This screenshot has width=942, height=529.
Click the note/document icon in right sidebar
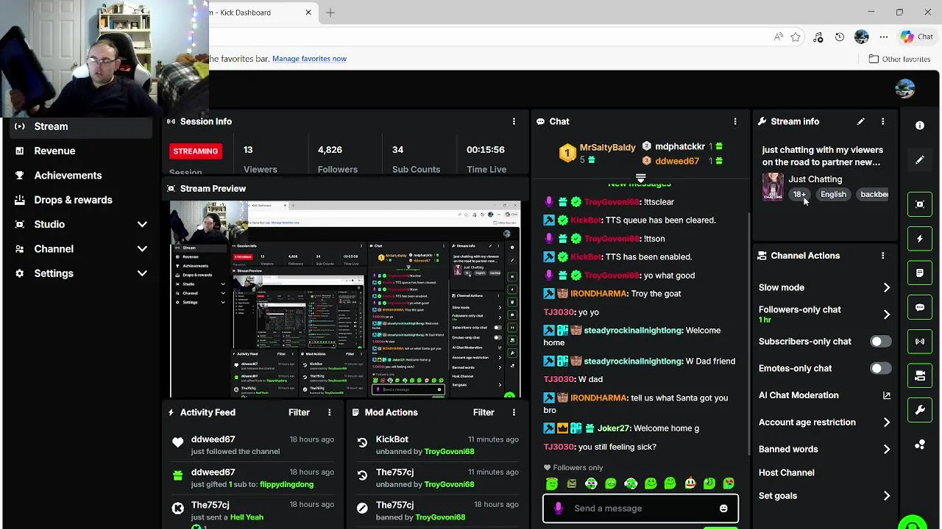920,273
